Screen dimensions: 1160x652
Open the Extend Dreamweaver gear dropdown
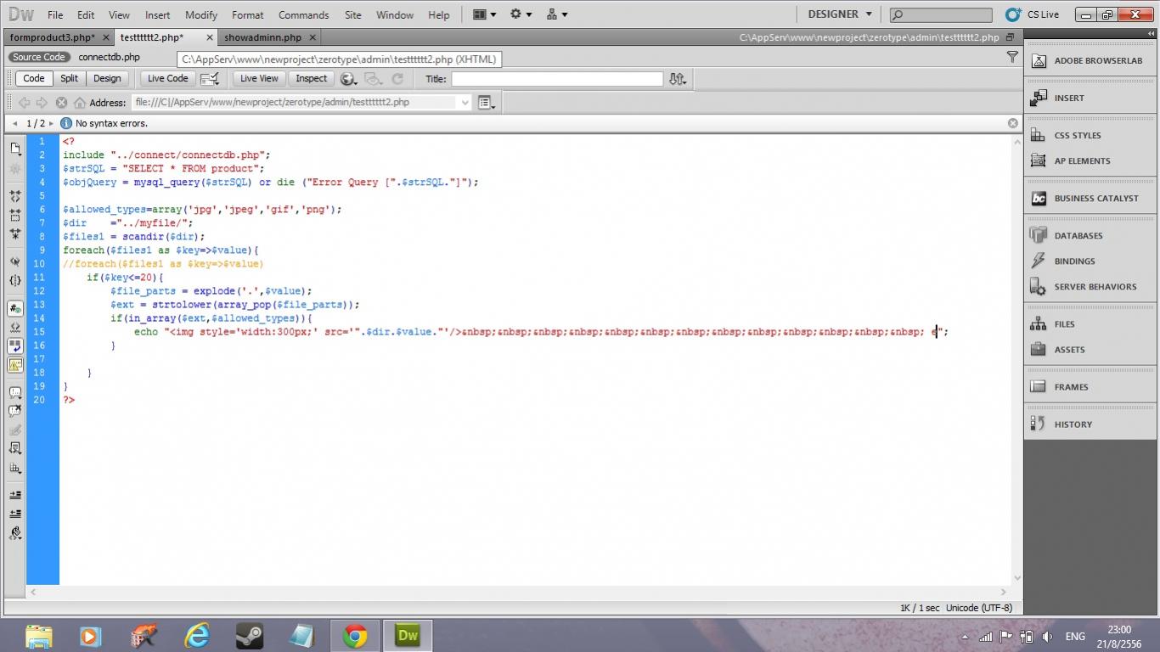[521, 14]
